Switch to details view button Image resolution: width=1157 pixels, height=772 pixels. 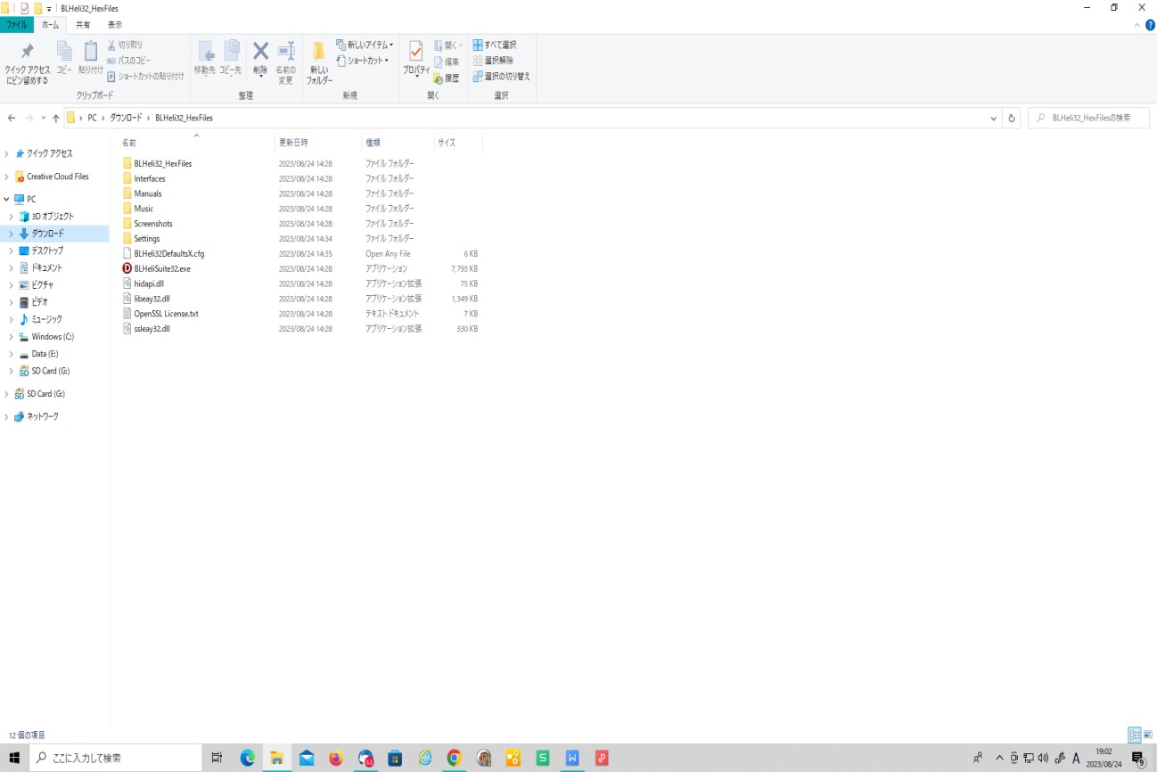(x=1134, y=735)
